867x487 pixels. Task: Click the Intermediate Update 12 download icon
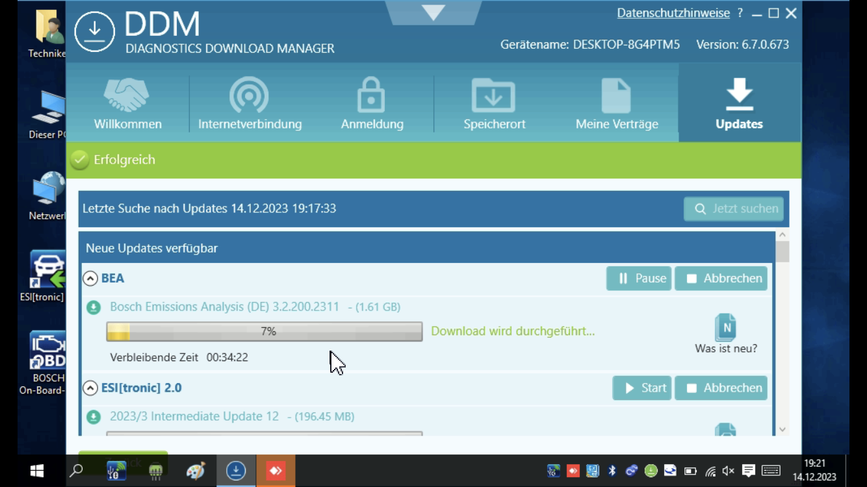[94, 417]
